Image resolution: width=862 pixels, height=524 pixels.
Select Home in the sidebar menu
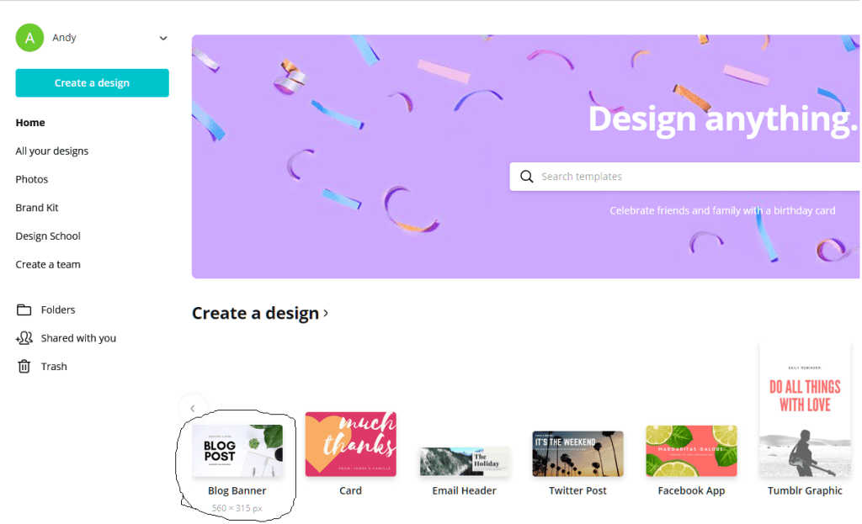(x=30, y=123)
